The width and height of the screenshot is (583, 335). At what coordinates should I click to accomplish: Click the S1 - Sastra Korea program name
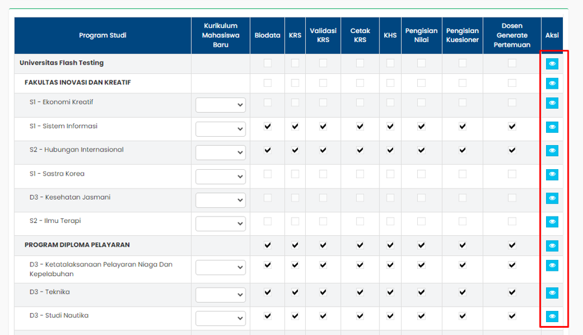point(57,174)
